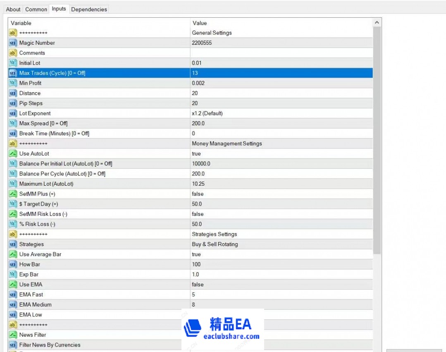Viewport: 446px width, 352px height.
Task: Toggle SetMM Plus (+) false value
Action: tap(198, 194)
